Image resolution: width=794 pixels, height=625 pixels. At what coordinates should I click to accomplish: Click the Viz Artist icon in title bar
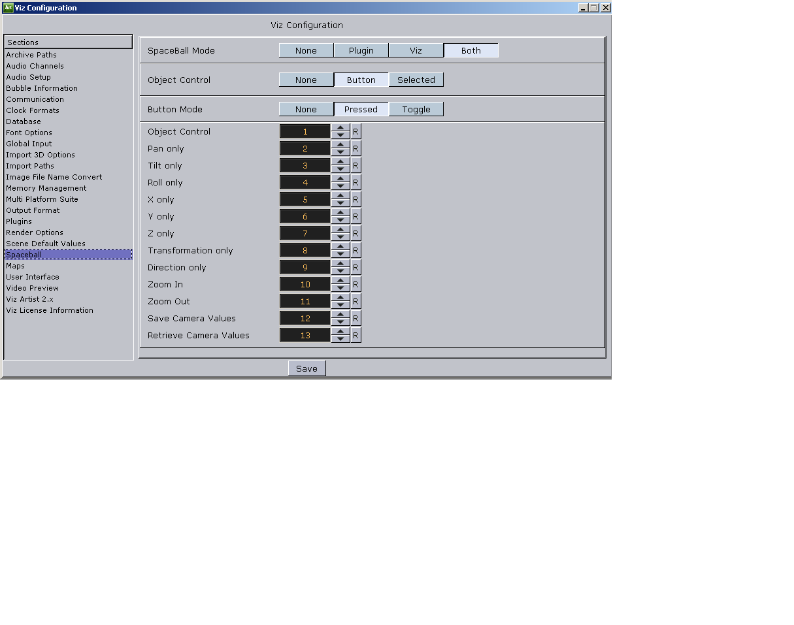[8, 8]
